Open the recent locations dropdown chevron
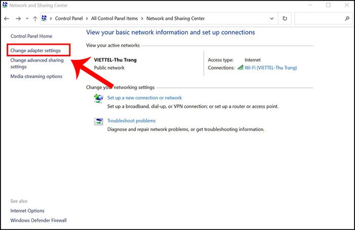This screenshot has width=355, height=230. [27, 19]
